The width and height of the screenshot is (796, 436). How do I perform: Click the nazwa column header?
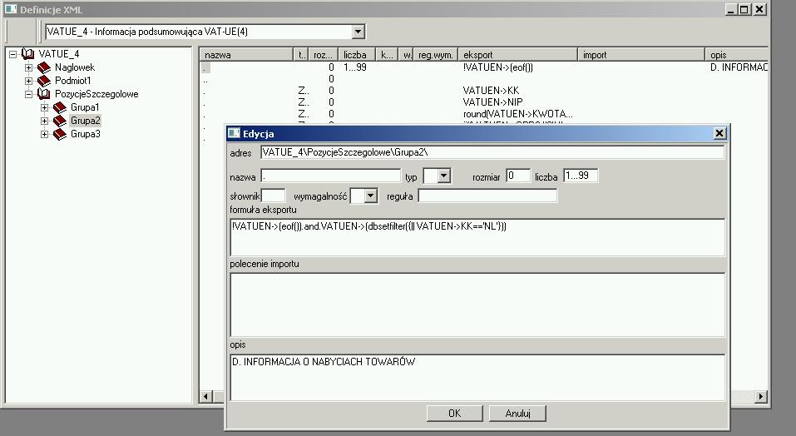coord(245,55)
